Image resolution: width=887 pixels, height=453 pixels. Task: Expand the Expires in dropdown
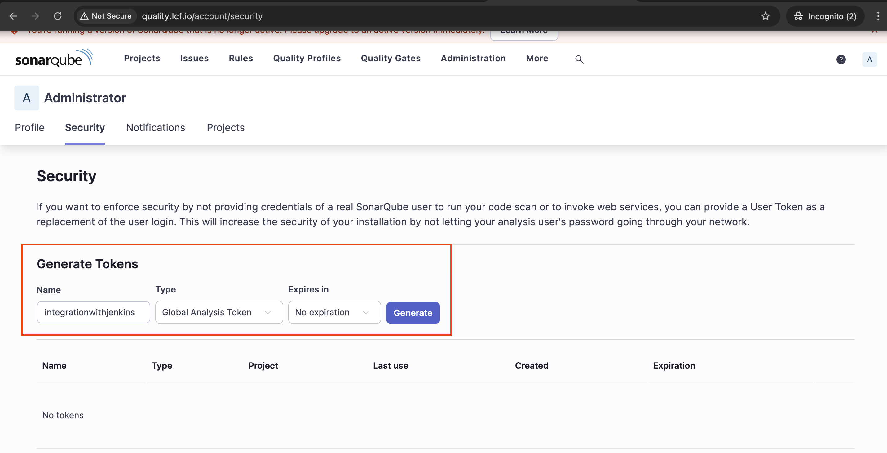pyautogui.click(x=334, y=312)
